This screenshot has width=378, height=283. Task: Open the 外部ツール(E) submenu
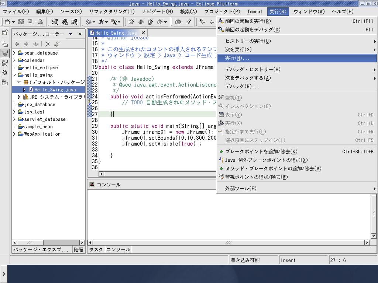pyautogui.click(x=297, y=188)
